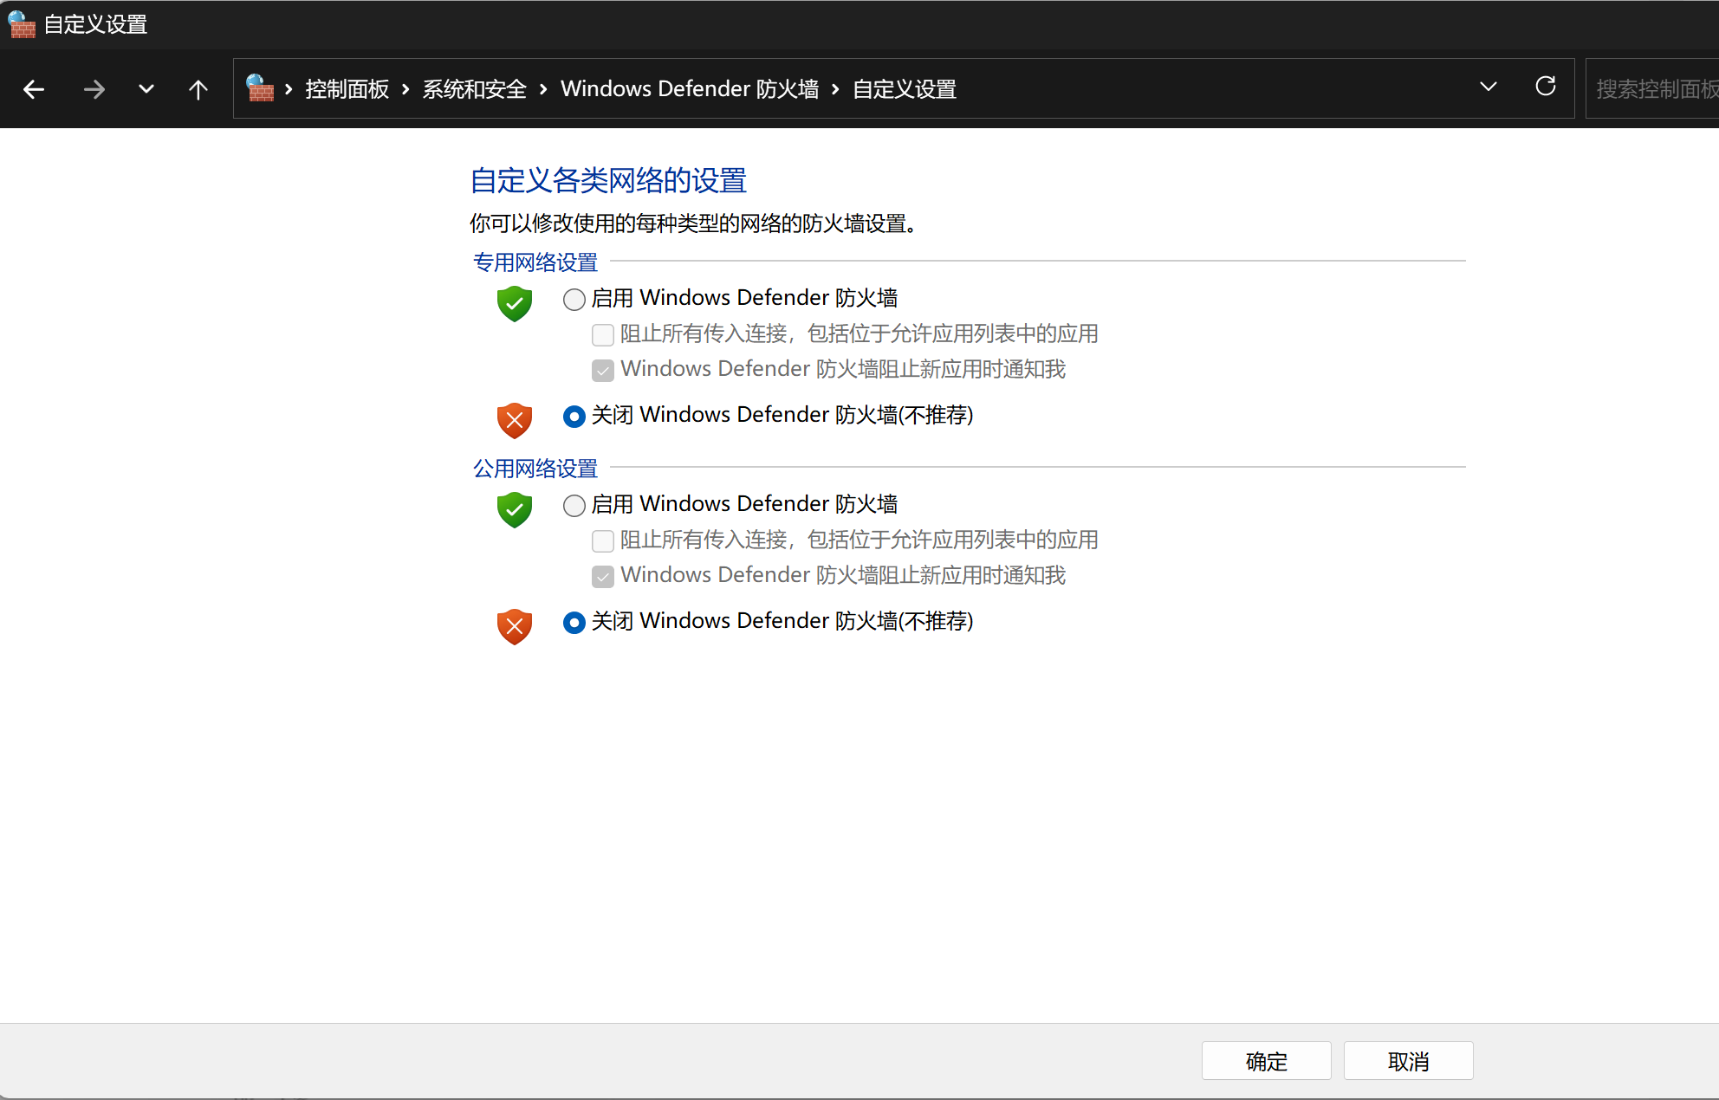The height and width of the screenshot is (1100, 1719).
Task: Click the up one level arrow
Action: pos(198,89)
